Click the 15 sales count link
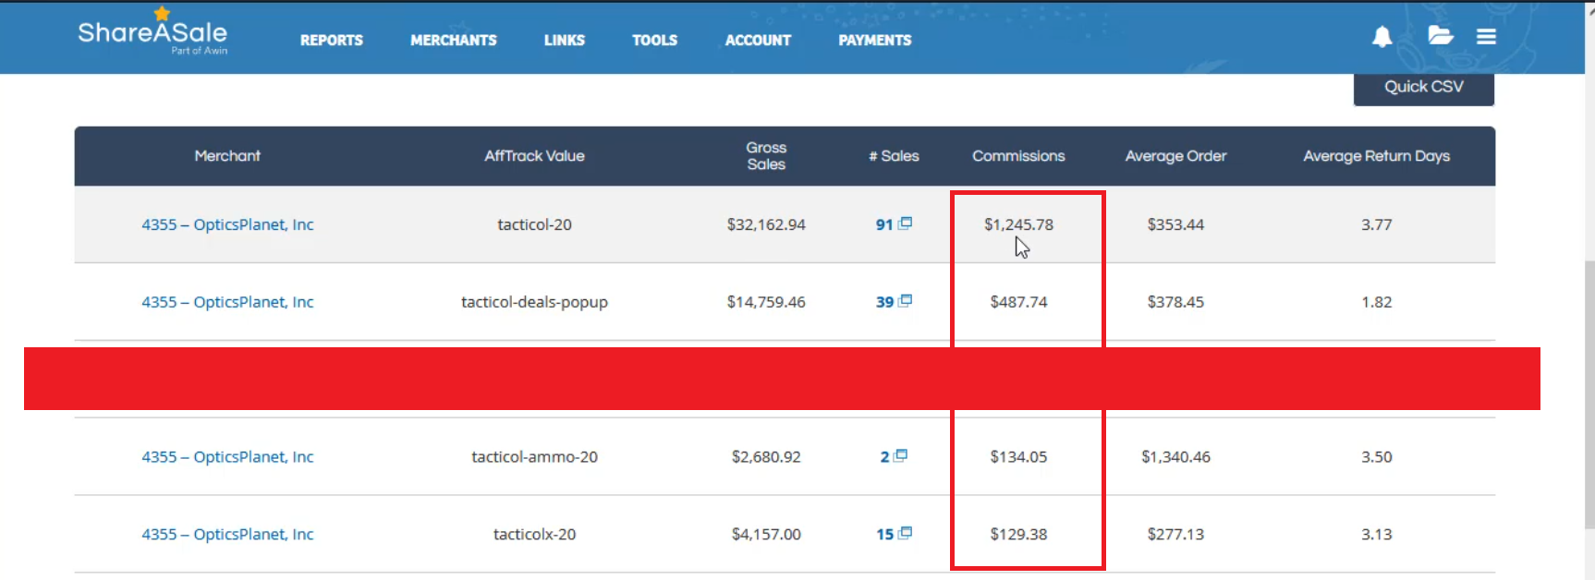Image resolution: width=1595 pixels, height=580 pixels. click(884, 535)
